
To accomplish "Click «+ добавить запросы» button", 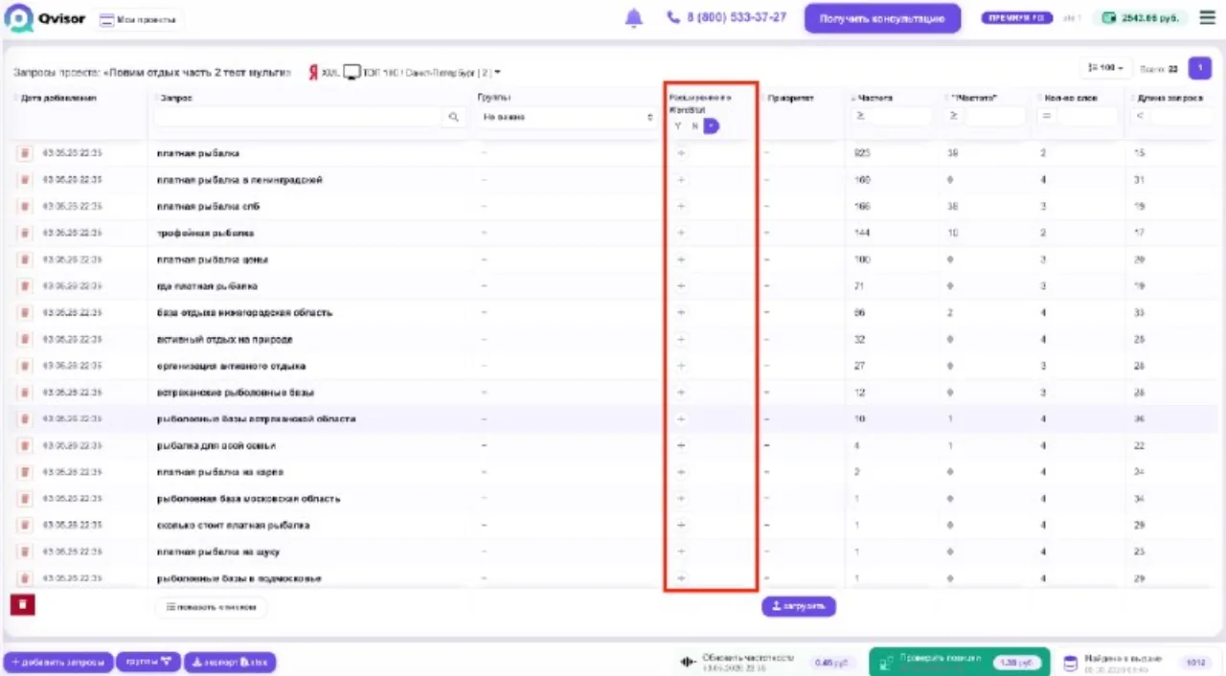I will (58, 662).
